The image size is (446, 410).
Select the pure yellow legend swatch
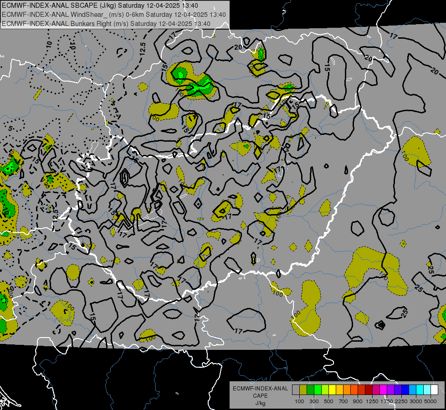pos(332,389)
